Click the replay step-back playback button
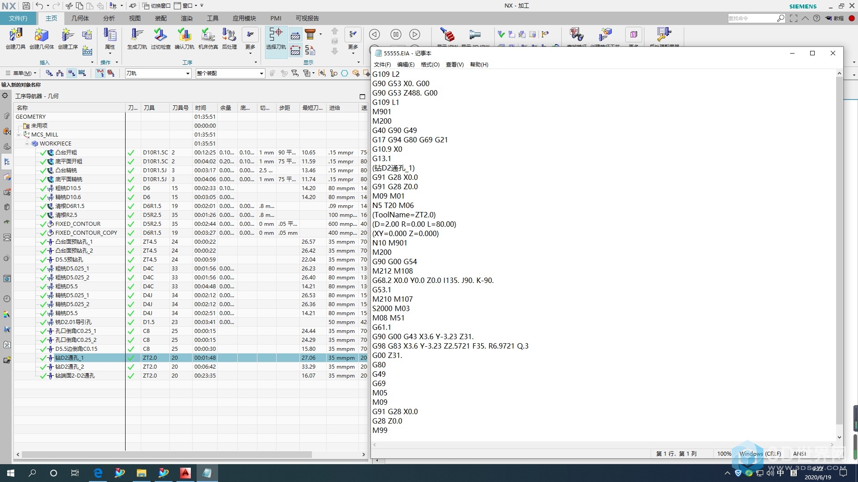This screenshot has width=858, height=482. pyautogui.click(x=374, y=34)
